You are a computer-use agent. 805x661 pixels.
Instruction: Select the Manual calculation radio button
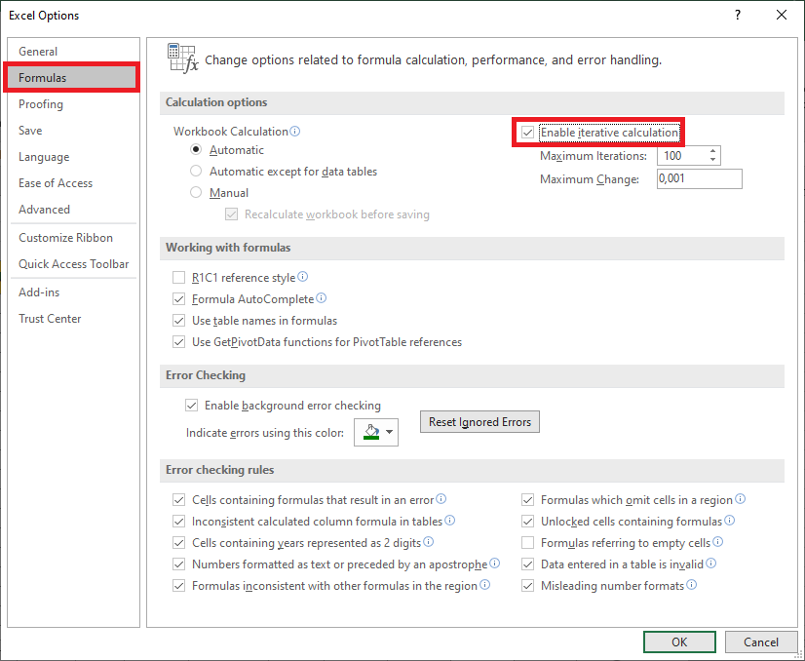pyautogui.click(x=197, y=193)
